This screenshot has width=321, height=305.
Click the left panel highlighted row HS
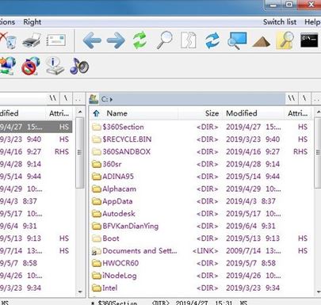coord(64,127)
